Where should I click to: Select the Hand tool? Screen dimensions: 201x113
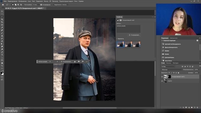2,63
